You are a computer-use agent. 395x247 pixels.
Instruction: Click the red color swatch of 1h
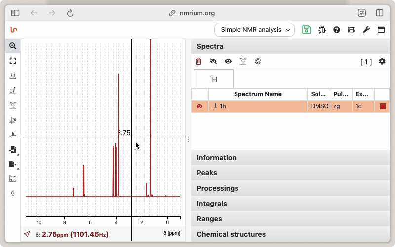click(x=383, y=106)
